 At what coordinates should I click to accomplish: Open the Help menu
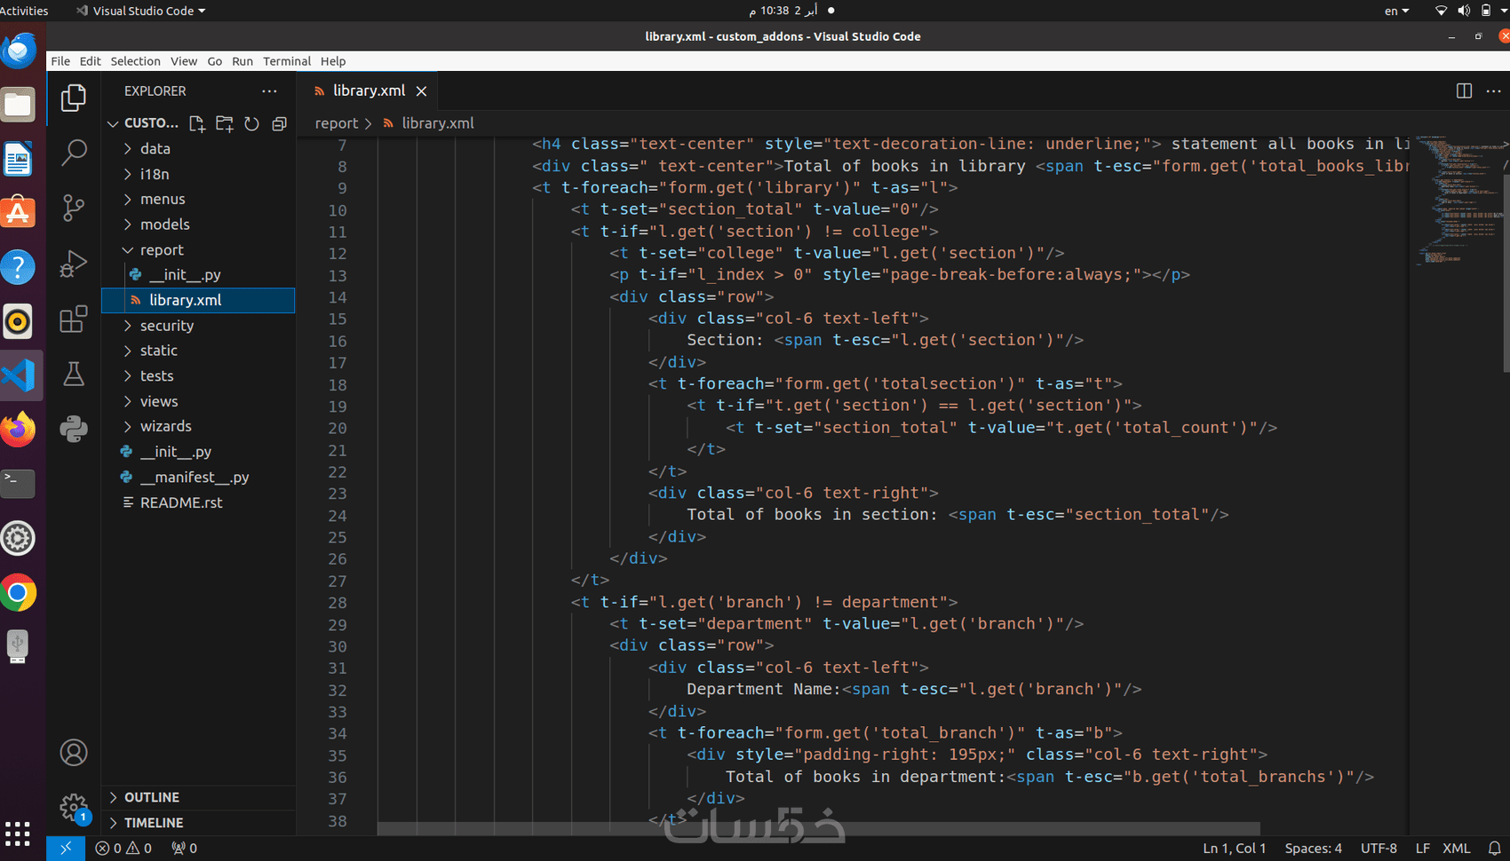coord(333,61)
